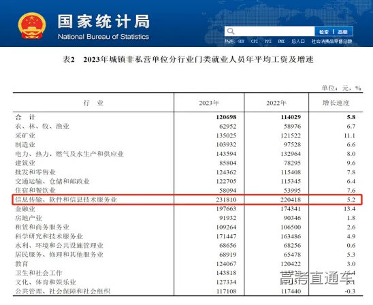Image resolution: width=373 pixels, height=305 pixels.
Task: Select the value 109264
Action: [226, 227]
